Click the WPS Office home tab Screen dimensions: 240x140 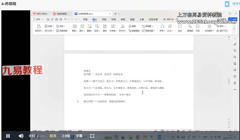tap(40, 14)
